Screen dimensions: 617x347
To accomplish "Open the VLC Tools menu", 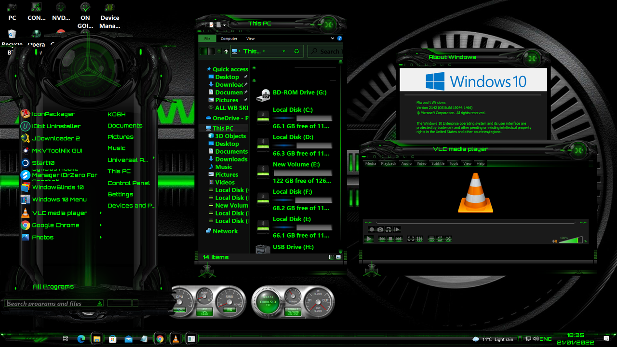I will click(x=454, y=163).
